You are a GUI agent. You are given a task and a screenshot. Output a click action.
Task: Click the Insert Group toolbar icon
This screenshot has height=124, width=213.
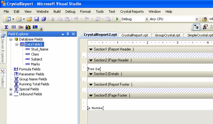(x=14, y=27)
